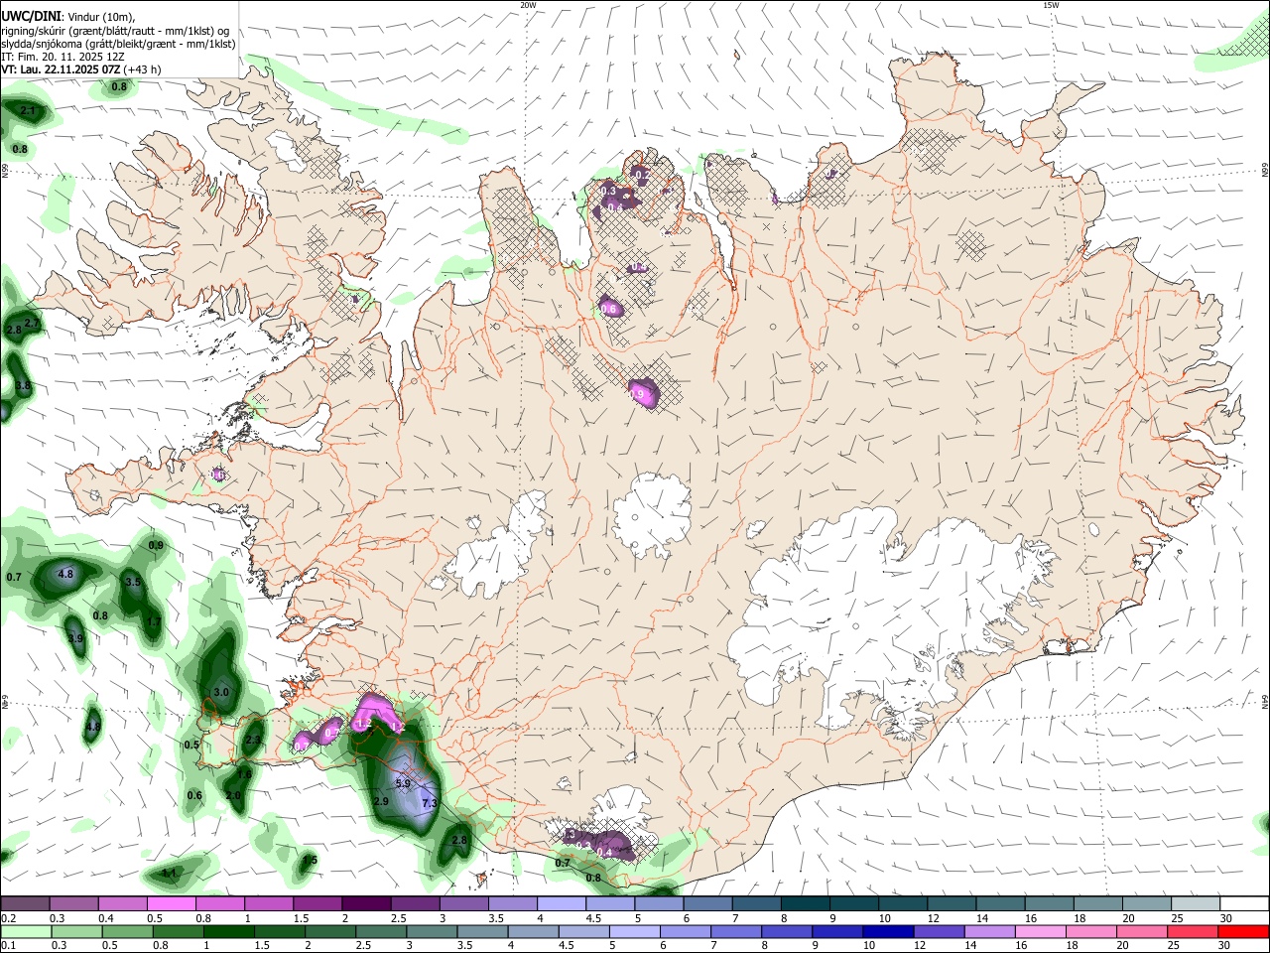Select the darkest purple swatch between 2 and 2.5
Image resolution: width=1270 pixels, height=953 pixels.
click(365, 904)
